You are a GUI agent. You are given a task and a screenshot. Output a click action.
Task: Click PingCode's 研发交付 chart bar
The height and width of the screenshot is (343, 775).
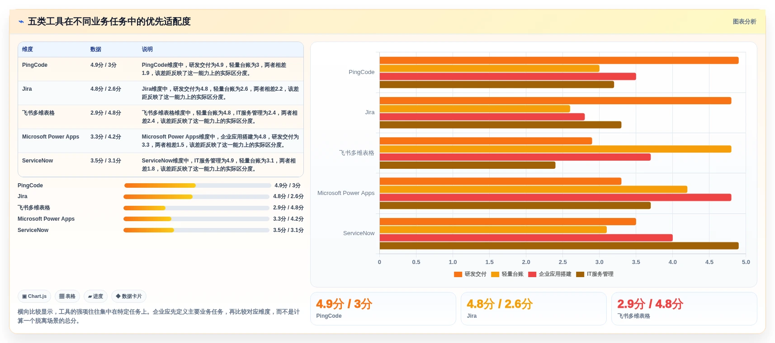click(x=559, y=60)
